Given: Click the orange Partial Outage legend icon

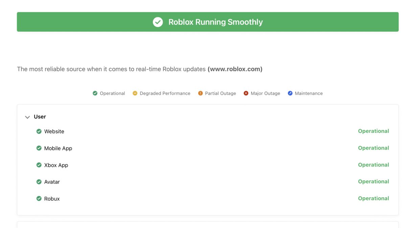Looking at the screenshot, I should click(200, 93).
